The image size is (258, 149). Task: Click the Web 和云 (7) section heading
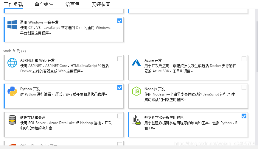tap(15, 51)
